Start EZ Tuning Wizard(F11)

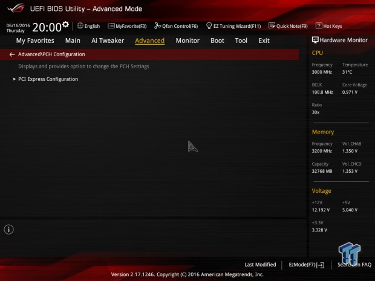(x=237, y=26)
